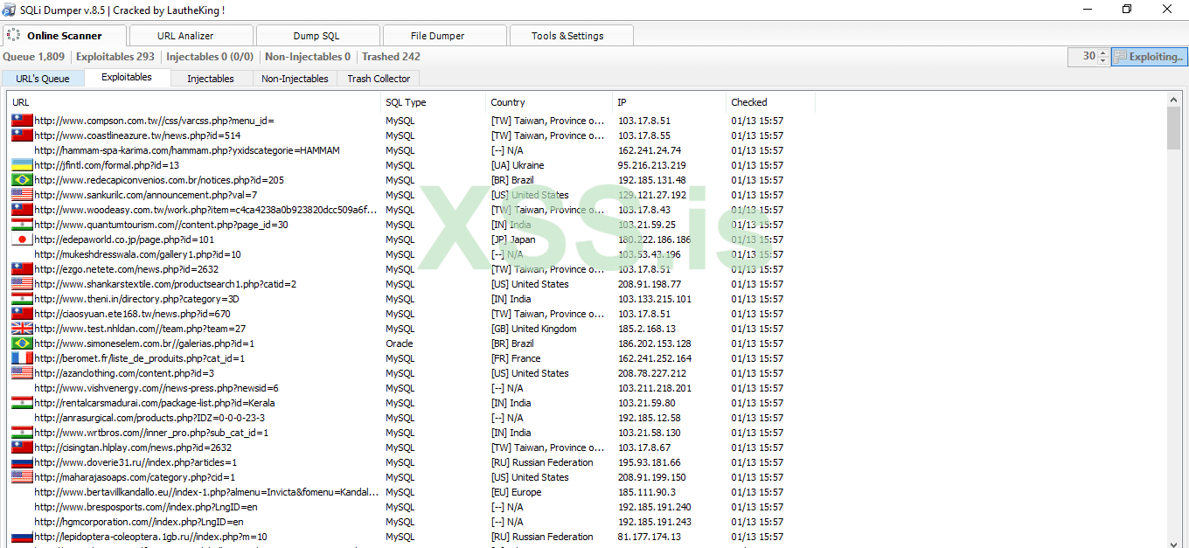Sort by the IP column header

(669, 102)
